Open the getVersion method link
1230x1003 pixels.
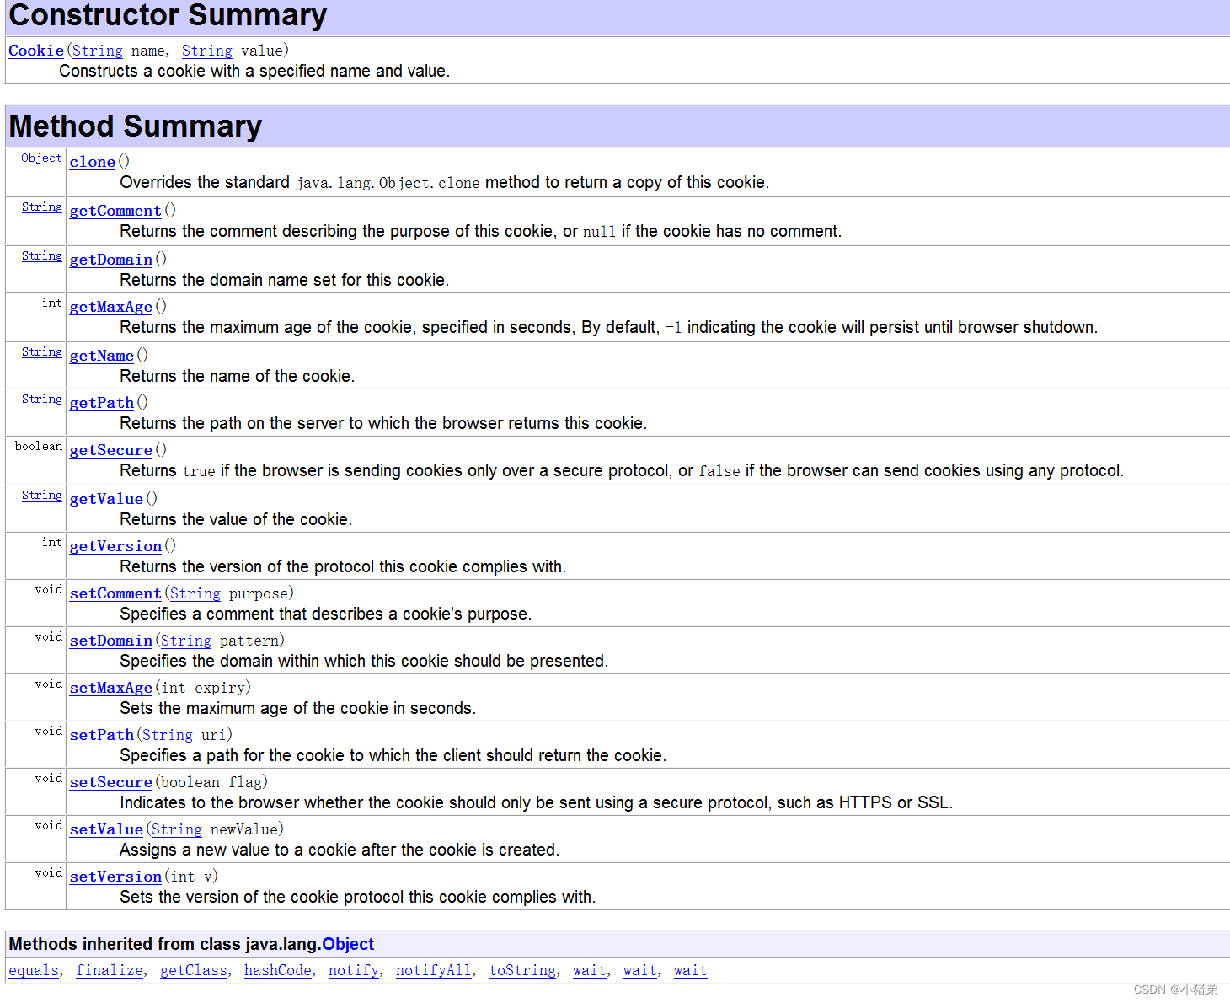[115, 546]
